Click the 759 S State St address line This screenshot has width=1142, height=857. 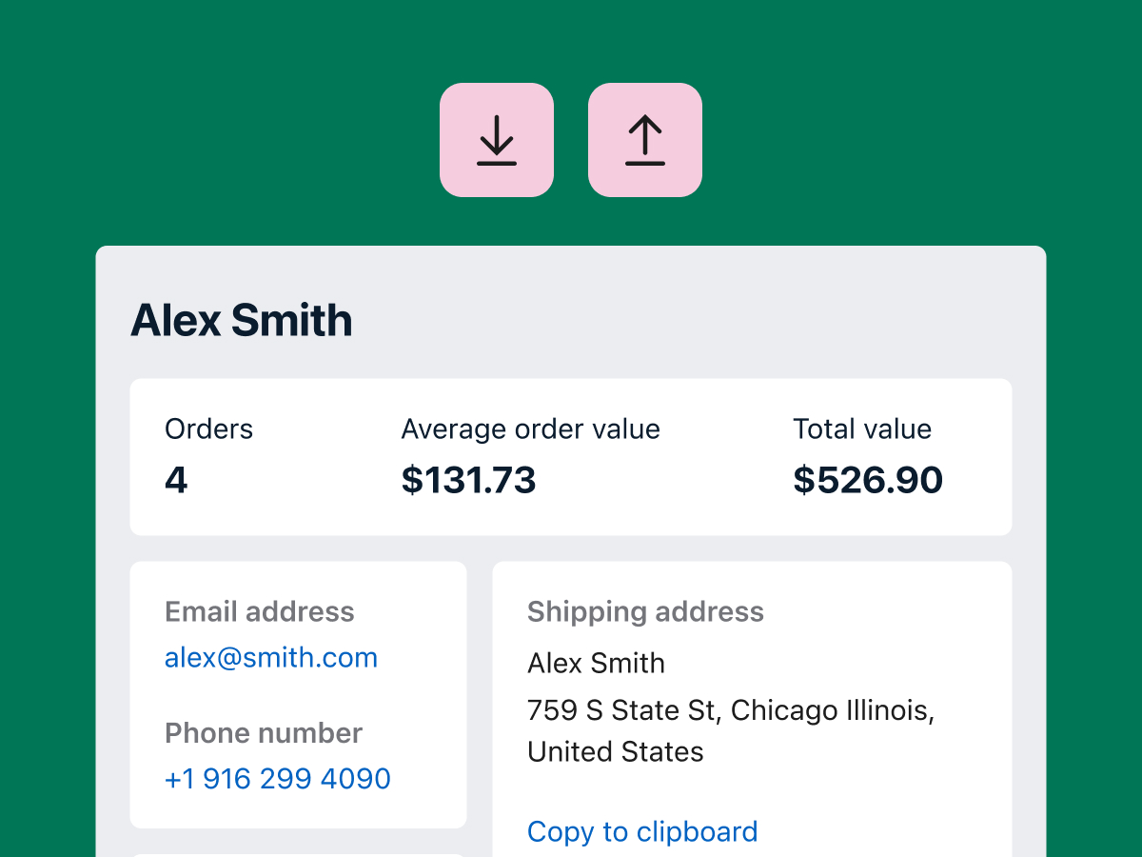[x=731, y=710]
